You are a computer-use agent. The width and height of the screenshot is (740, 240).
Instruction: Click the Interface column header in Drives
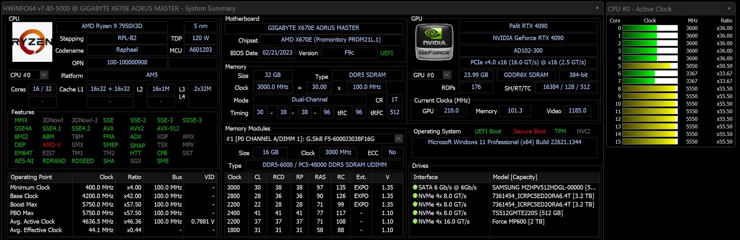pos(451,177)
